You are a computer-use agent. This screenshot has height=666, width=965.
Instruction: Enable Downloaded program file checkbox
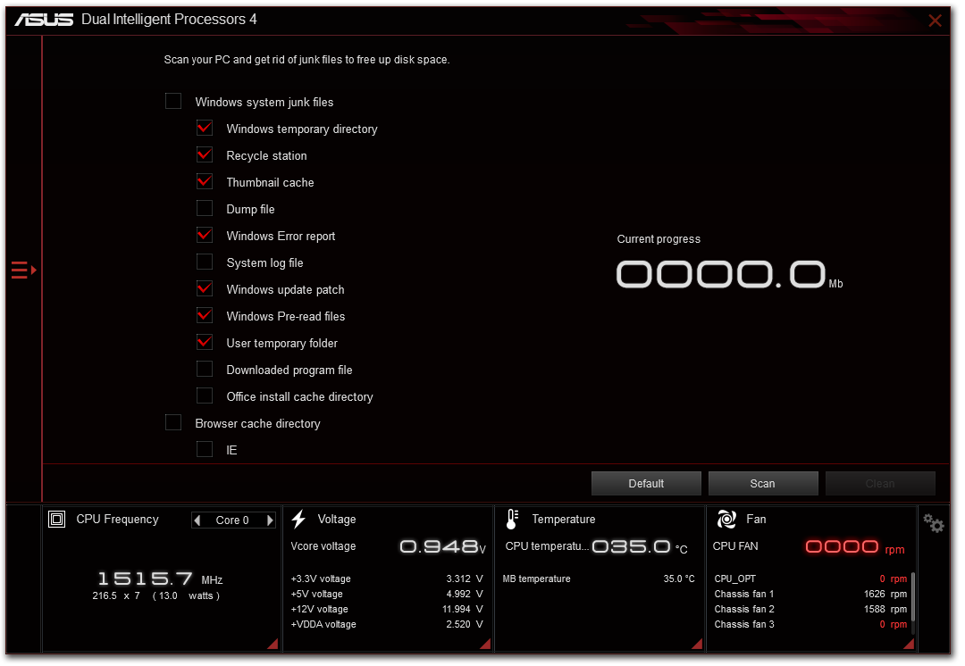205,369
